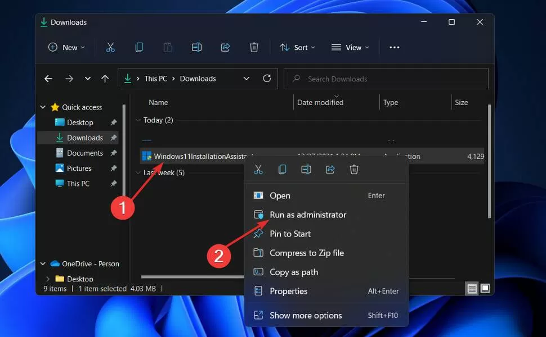
Task: Switch to details view layout toggle
Action: (472, 289)
